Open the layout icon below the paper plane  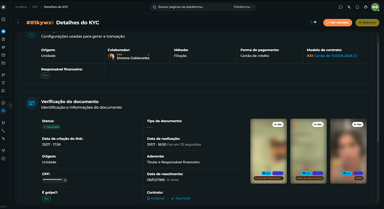pyautogui.click(x=3, y=39)
